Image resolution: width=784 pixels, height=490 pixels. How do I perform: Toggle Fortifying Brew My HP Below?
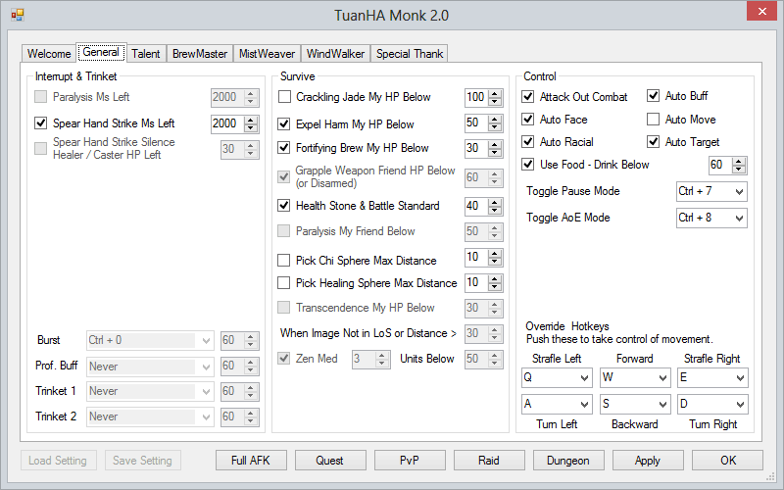(x=285, y=148)
